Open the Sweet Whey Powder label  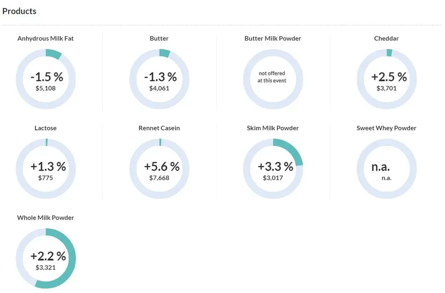pos(386,128)
